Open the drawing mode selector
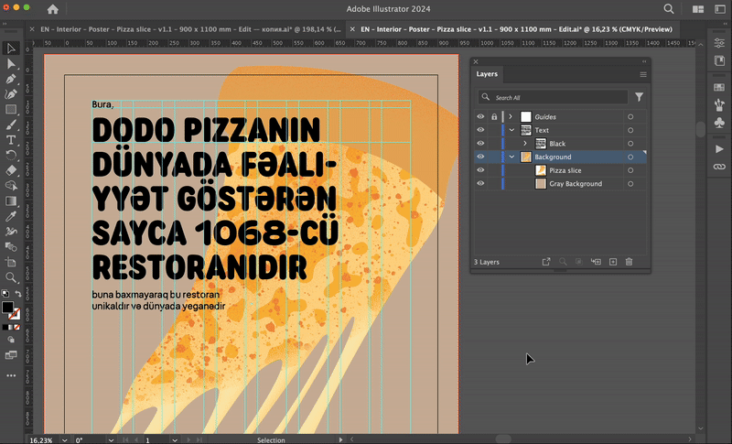 point(11,340)
